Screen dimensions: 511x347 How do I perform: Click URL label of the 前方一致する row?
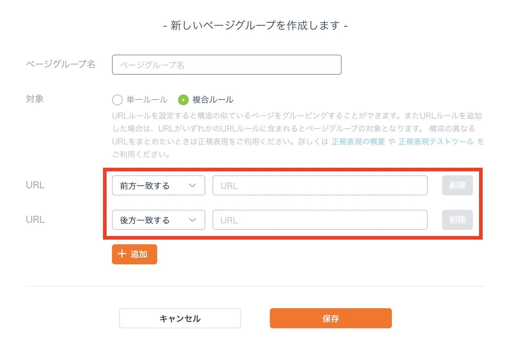tap(35, 185)
